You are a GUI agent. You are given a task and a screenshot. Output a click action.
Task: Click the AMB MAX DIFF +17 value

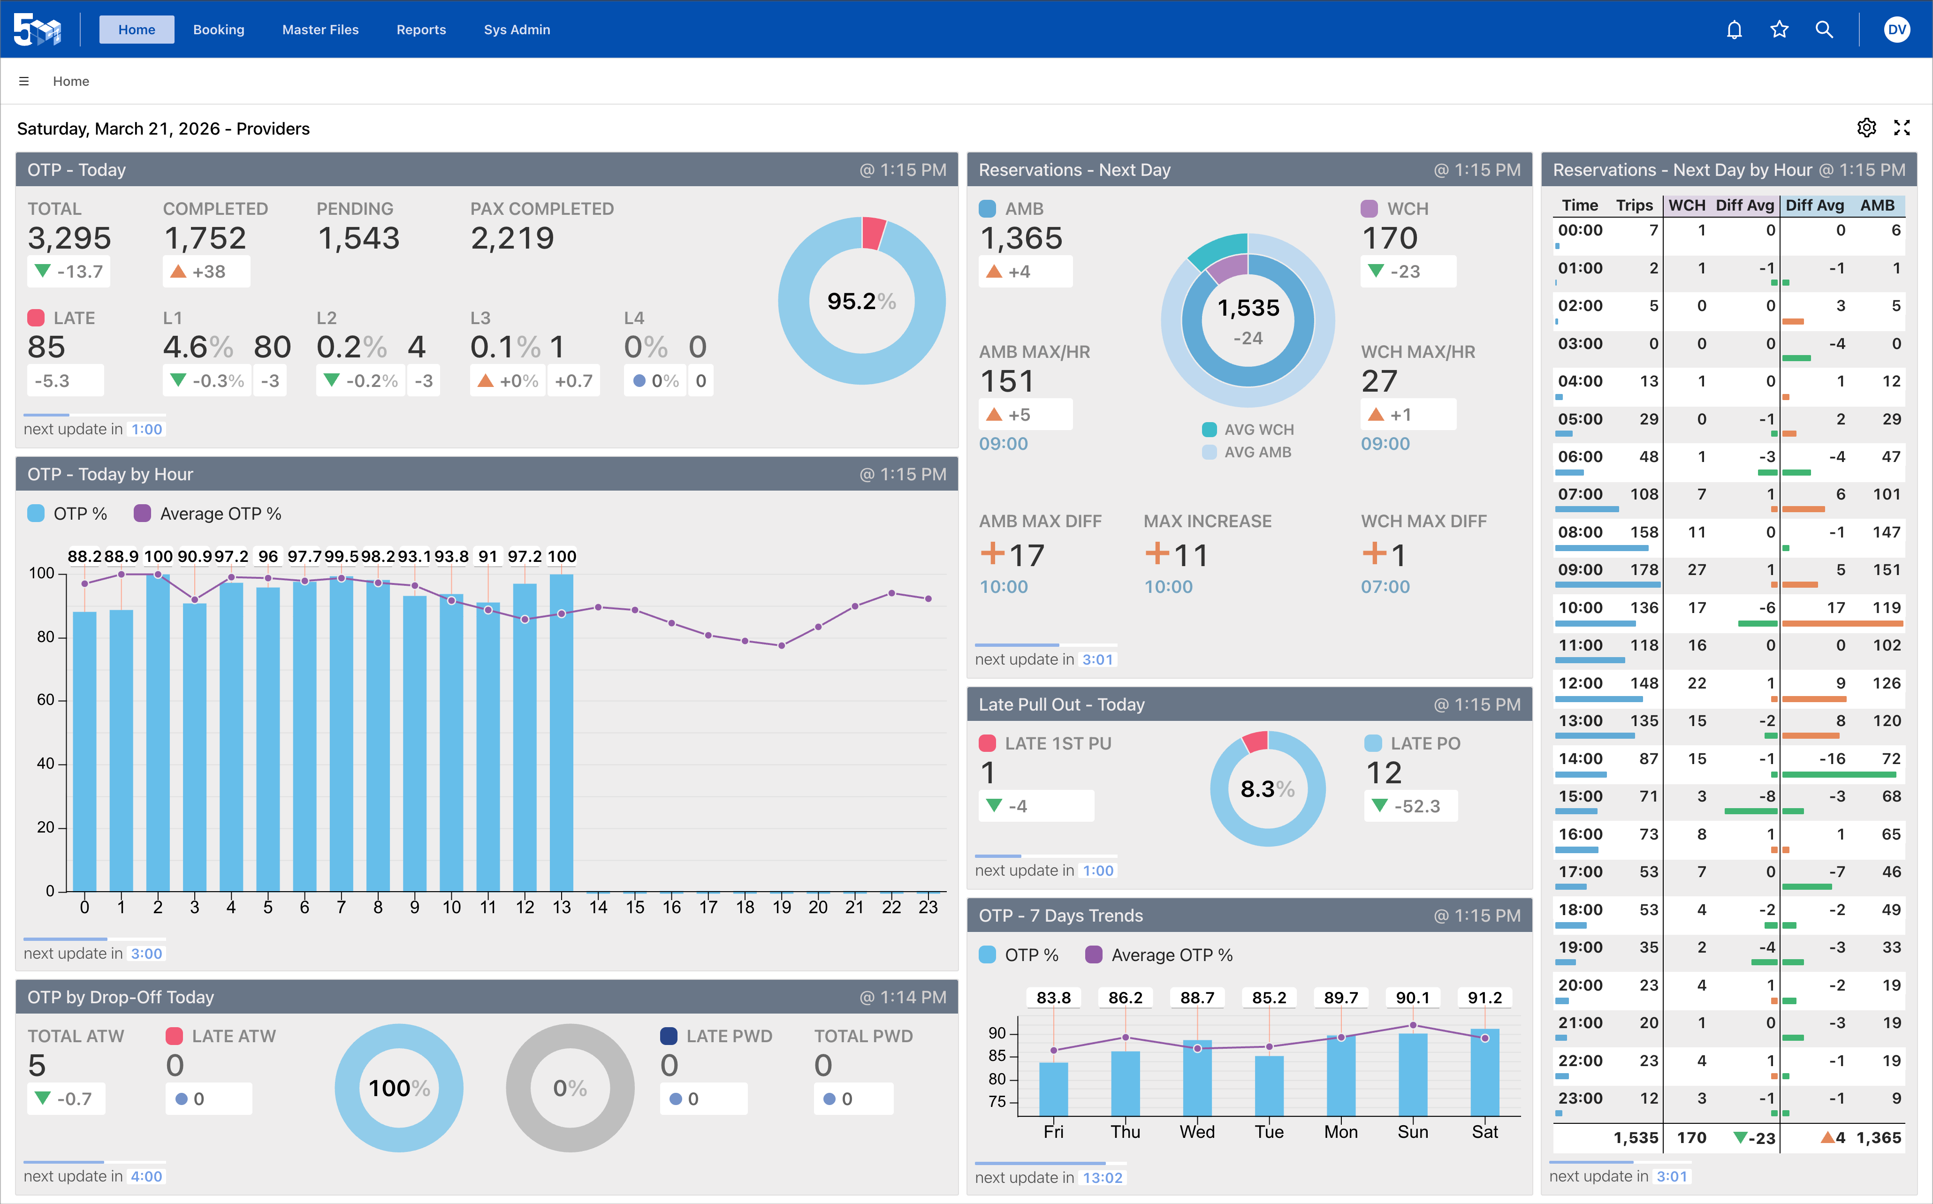(x=1012, y=555)
